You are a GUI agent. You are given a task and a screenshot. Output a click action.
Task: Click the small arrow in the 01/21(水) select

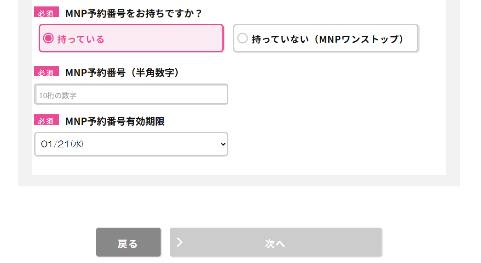tap(223, 144)
